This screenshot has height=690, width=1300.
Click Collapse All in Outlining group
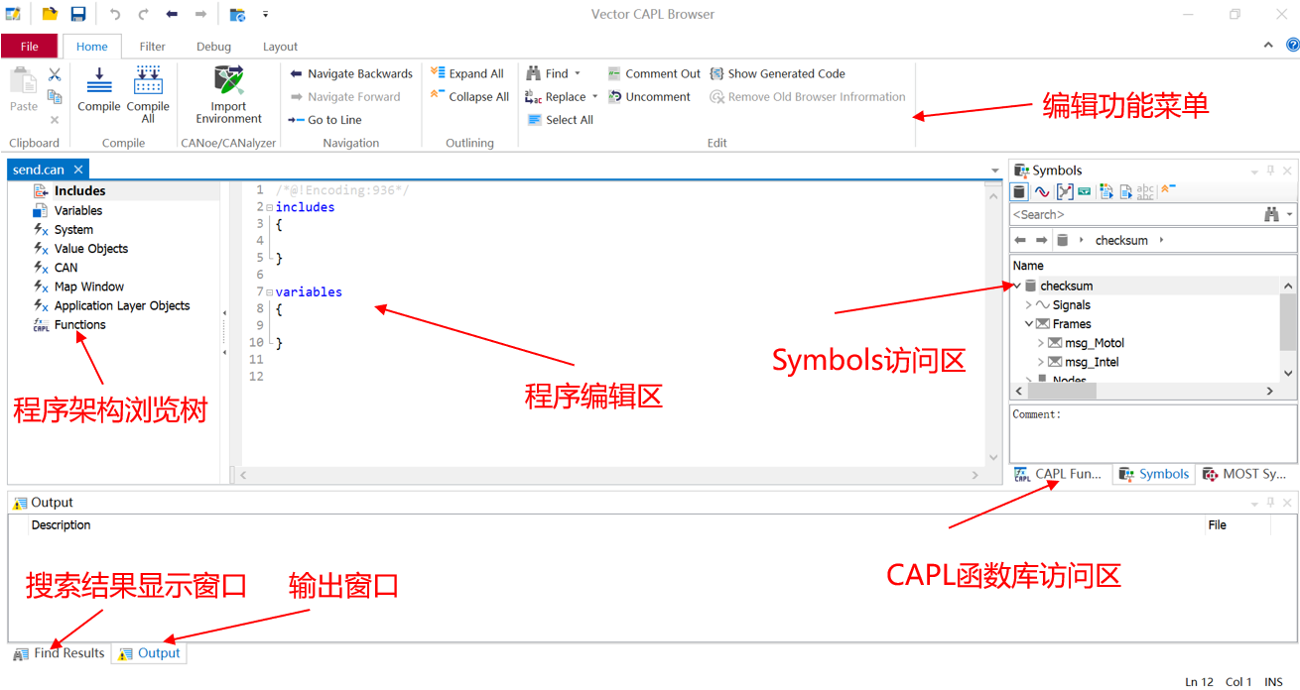pos(469,96)
